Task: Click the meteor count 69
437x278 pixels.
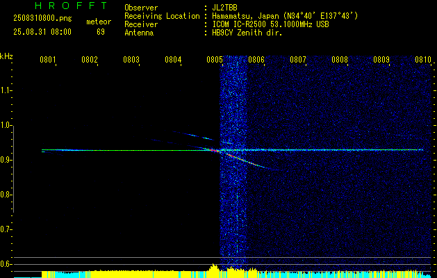Action: pyautogui.click(x=101, y=32)
